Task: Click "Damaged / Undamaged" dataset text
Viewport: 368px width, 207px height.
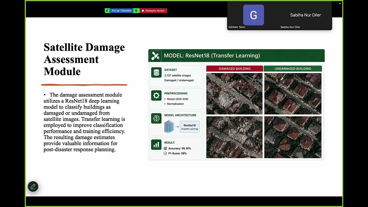Action: pos(179,80)
